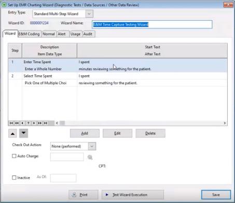235x203 pixels.
Task: Save the wizard setup
Action: 216,195
